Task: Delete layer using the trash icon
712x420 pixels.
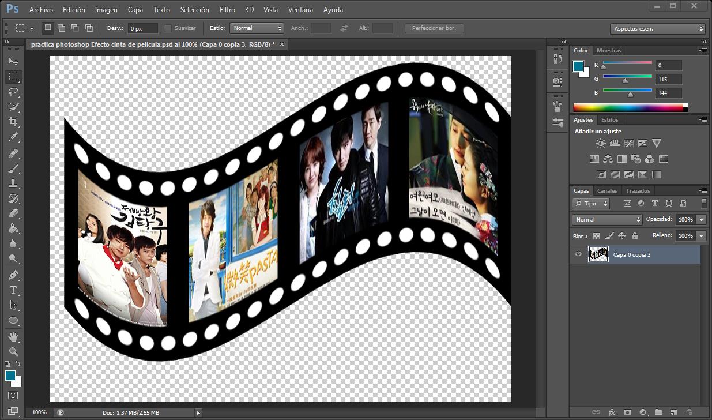Action: pyautogui.click(x=690, y=412)
